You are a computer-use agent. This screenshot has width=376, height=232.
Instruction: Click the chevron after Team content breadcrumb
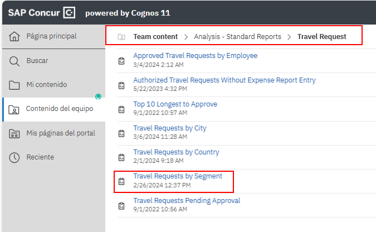[186, 37]
